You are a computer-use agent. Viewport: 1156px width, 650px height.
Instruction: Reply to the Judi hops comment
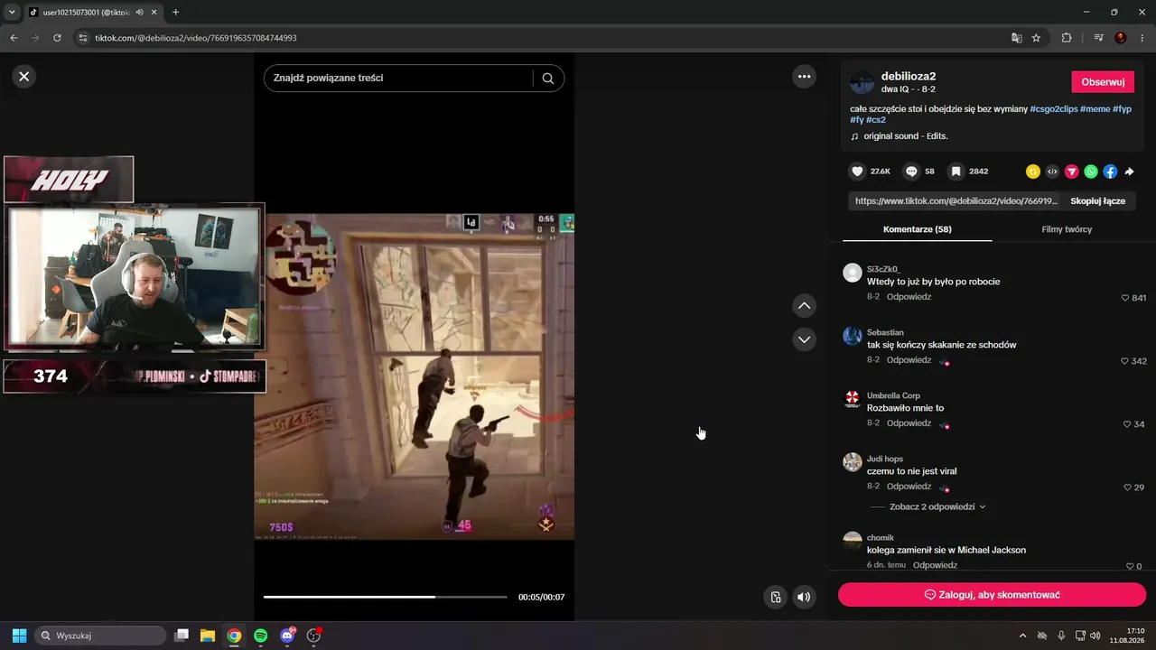(x=909, y=487)
